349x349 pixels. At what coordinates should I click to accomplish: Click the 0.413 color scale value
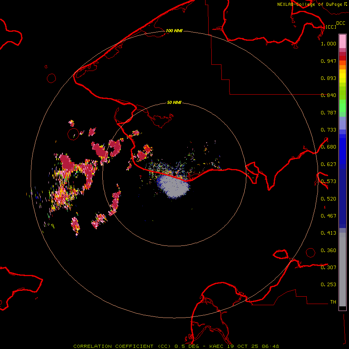tap(328, 233)
